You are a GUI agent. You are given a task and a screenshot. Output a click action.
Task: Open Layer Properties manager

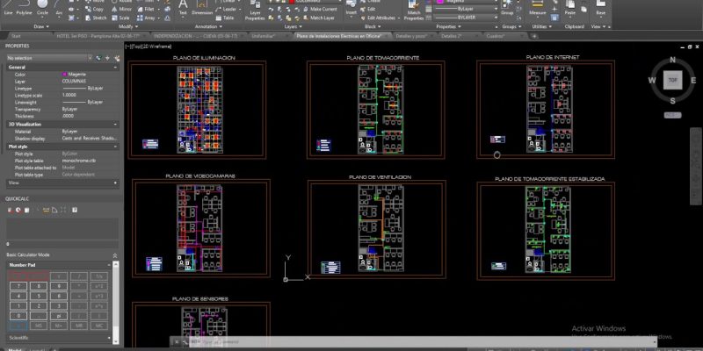click(255, 11)
